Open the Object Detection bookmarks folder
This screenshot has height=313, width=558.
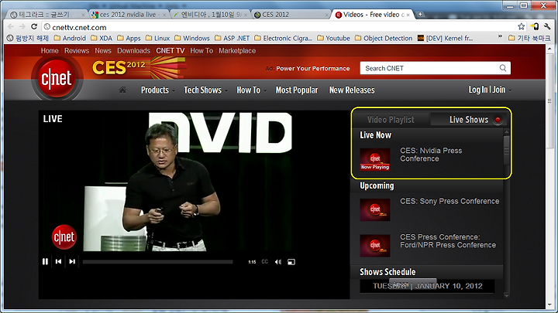(384, 39)
